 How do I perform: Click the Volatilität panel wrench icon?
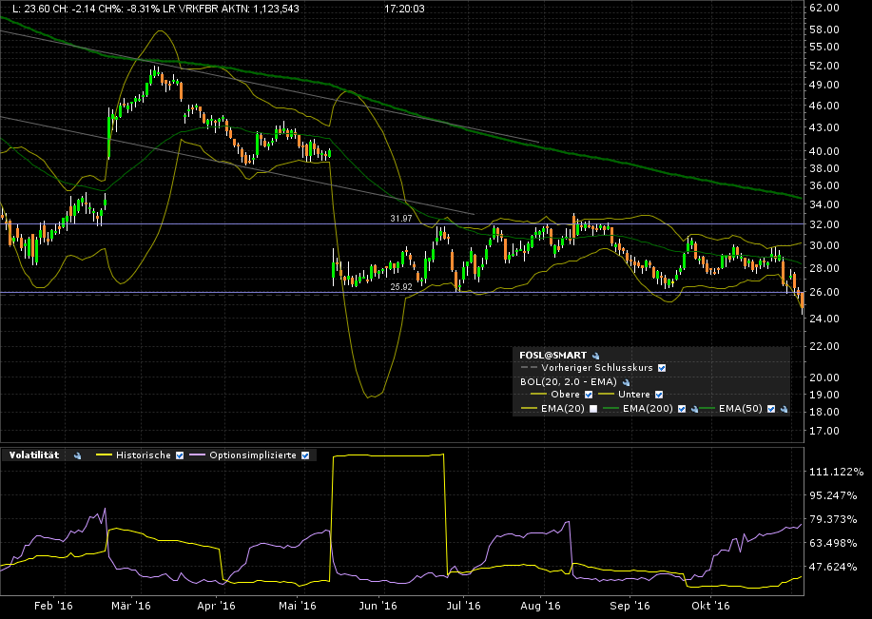[77, 455]
